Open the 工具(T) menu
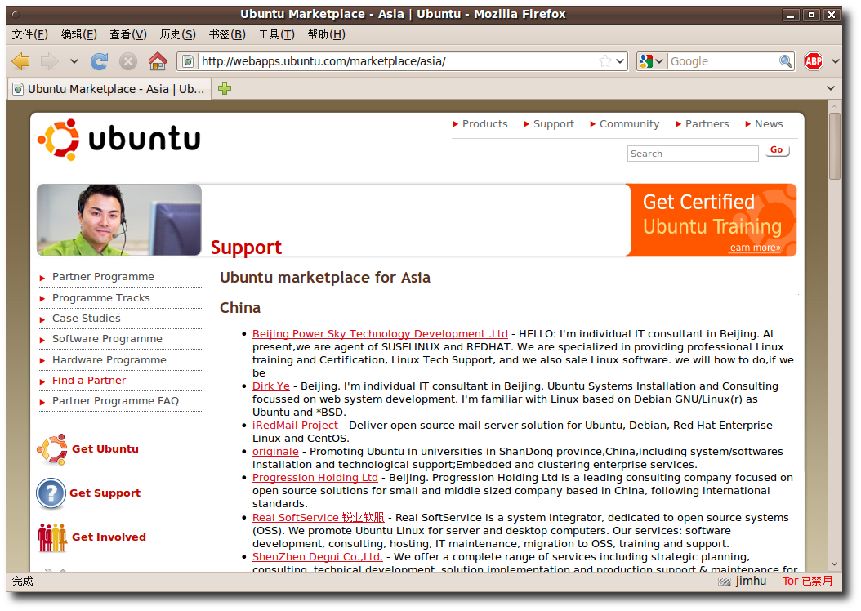861x611 pixels. [x=276, y=34]
